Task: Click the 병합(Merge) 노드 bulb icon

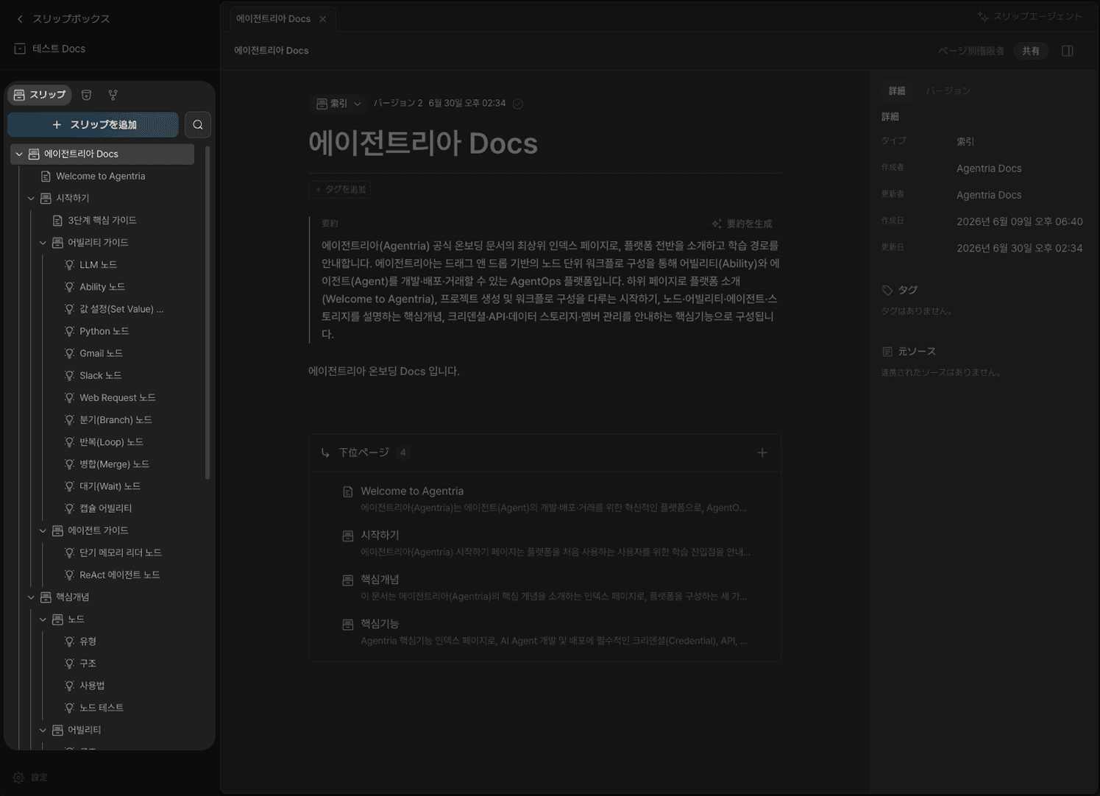Action: tap(69, 464)
